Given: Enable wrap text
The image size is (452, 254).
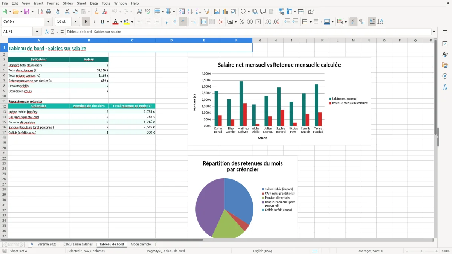Looking at the screenshot, I should coord(194,22).
